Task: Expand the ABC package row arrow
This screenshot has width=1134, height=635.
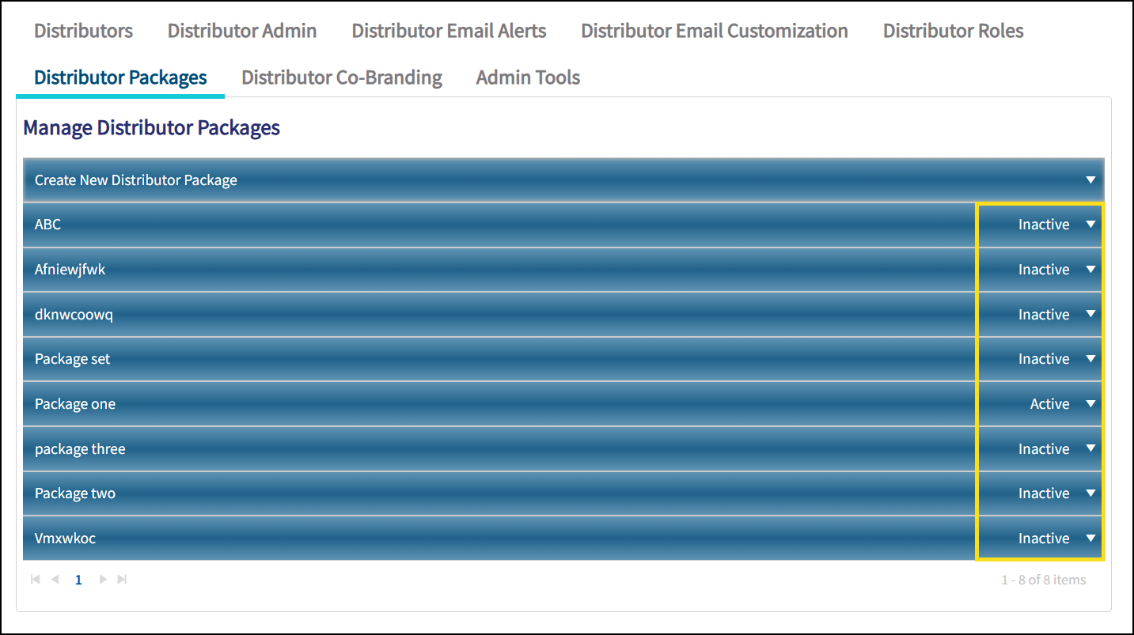Action: pyautogui.click(x=1090, y=225)
